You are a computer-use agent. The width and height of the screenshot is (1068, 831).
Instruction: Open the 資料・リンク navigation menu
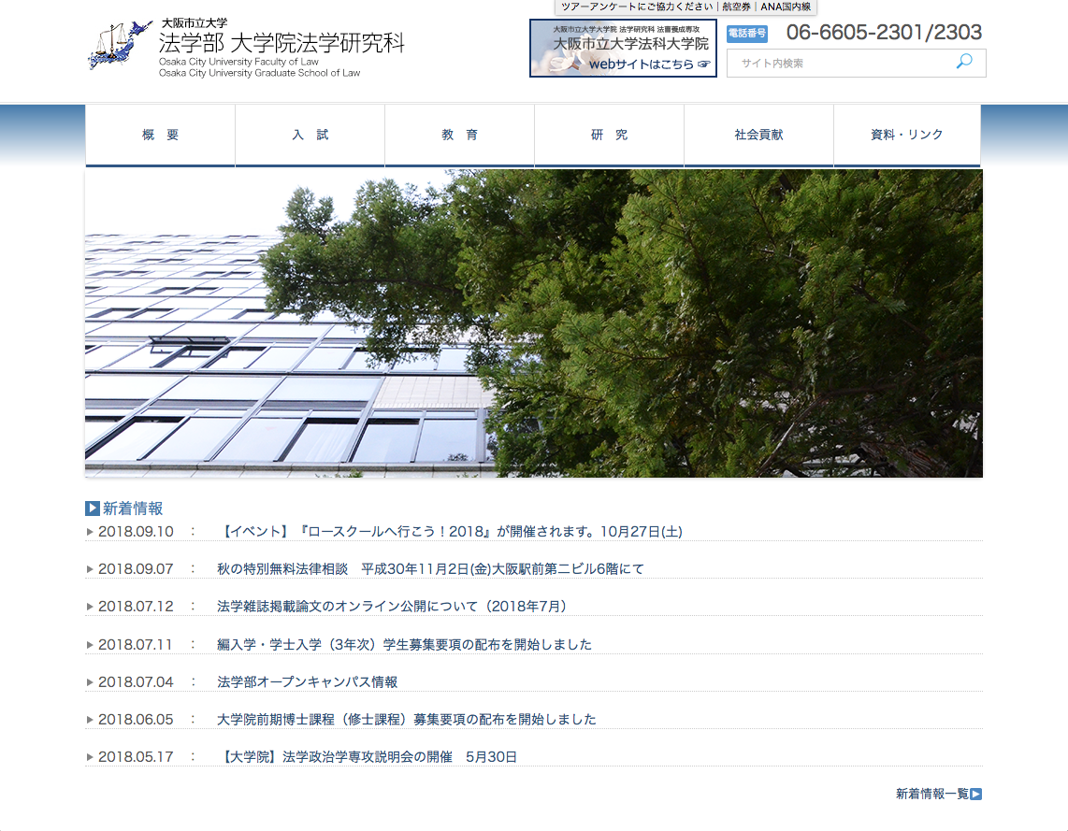(907, 135)
